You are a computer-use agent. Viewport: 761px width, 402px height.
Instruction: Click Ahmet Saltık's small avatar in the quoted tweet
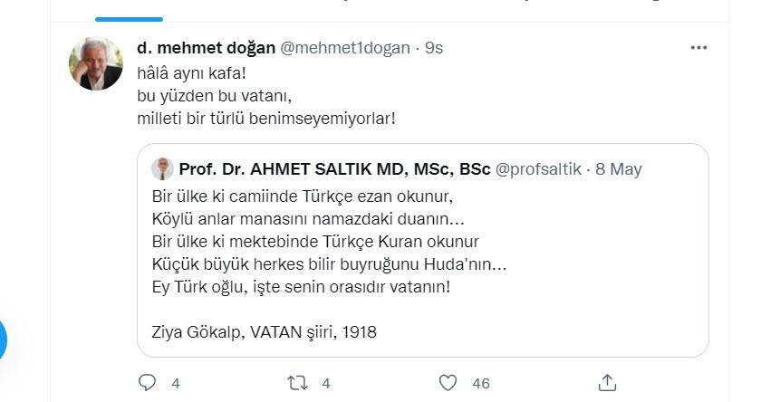163,168
